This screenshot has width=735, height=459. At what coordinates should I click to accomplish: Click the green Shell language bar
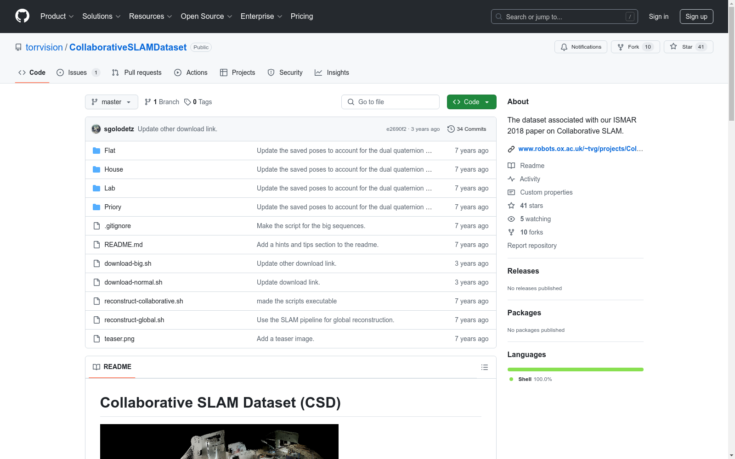click(x=576, y=369)
